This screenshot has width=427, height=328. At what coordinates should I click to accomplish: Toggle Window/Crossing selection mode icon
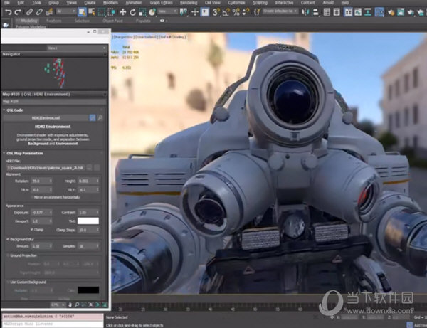(112, 12)
